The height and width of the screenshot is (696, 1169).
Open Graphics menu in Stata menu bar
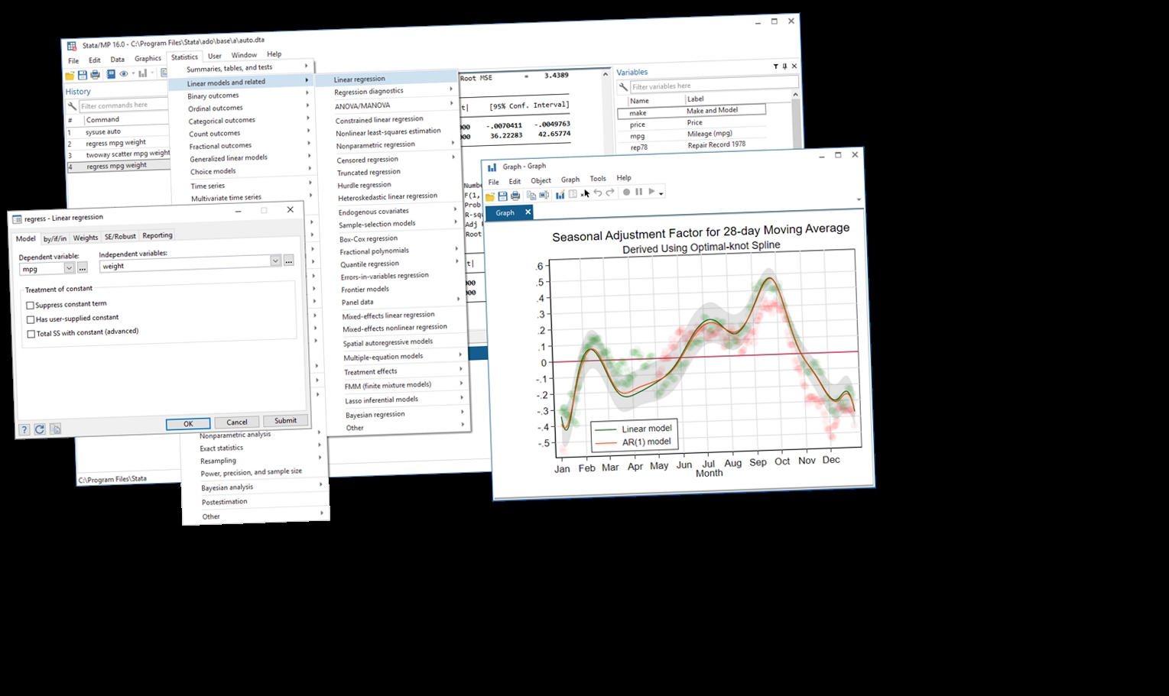pos(148,58)
